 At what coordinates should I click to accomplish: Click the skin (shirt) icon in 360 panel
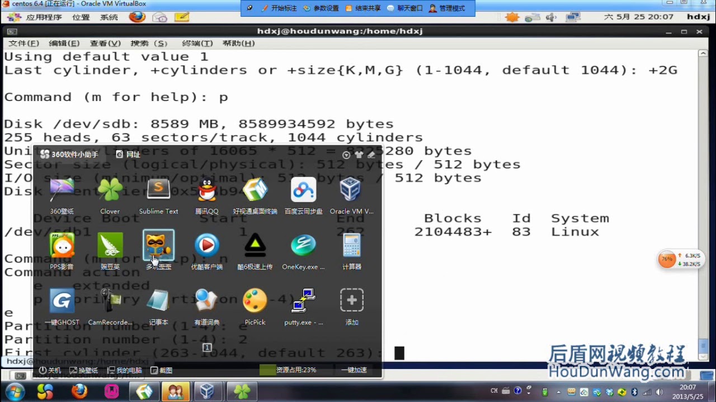(359, 155)
